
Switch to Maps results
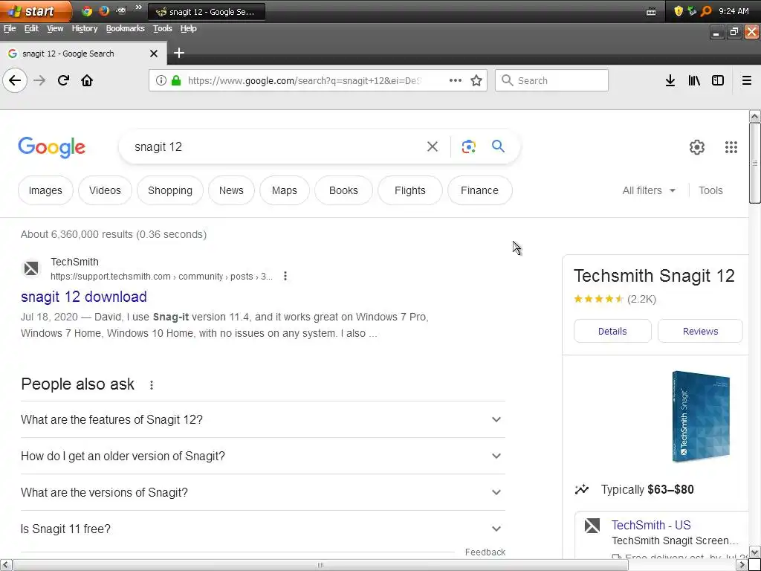click(285, 190)
